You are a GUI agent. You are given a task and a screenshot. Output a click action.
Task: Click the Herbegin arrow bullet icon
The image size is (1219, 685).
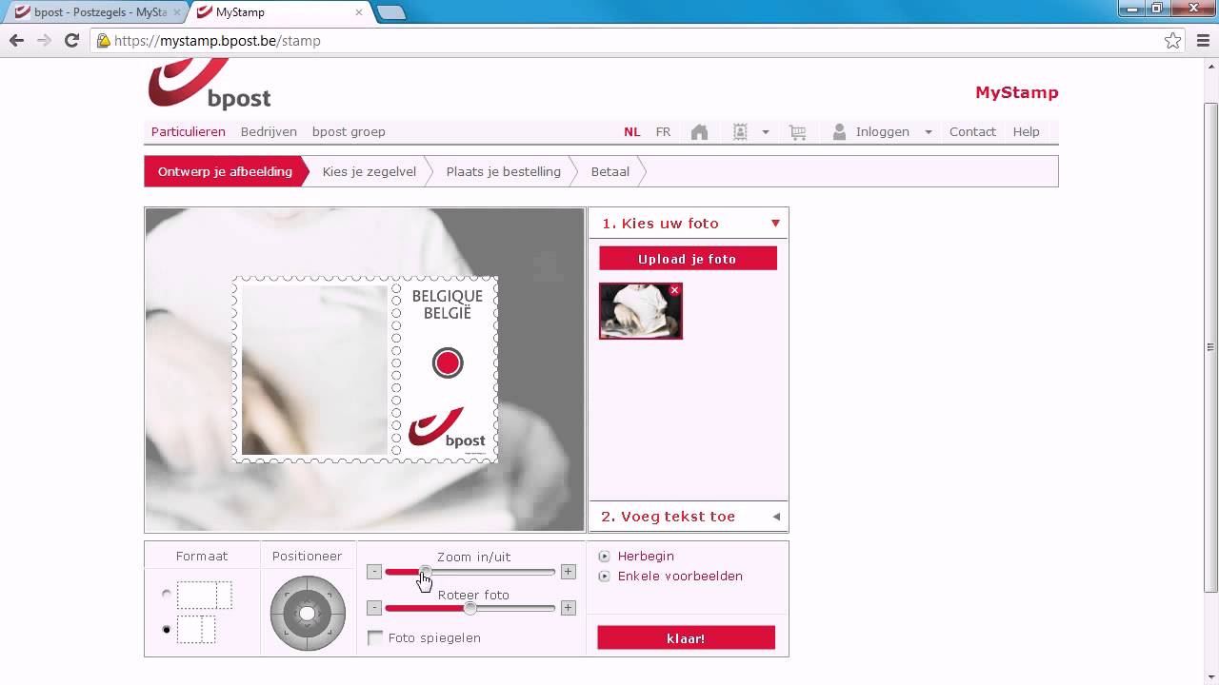[x=604, y=557]
